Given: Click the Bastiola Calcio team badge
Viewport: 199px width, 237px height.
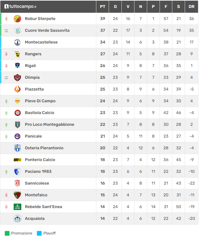Looking at the screenshot, I should 17,113.
